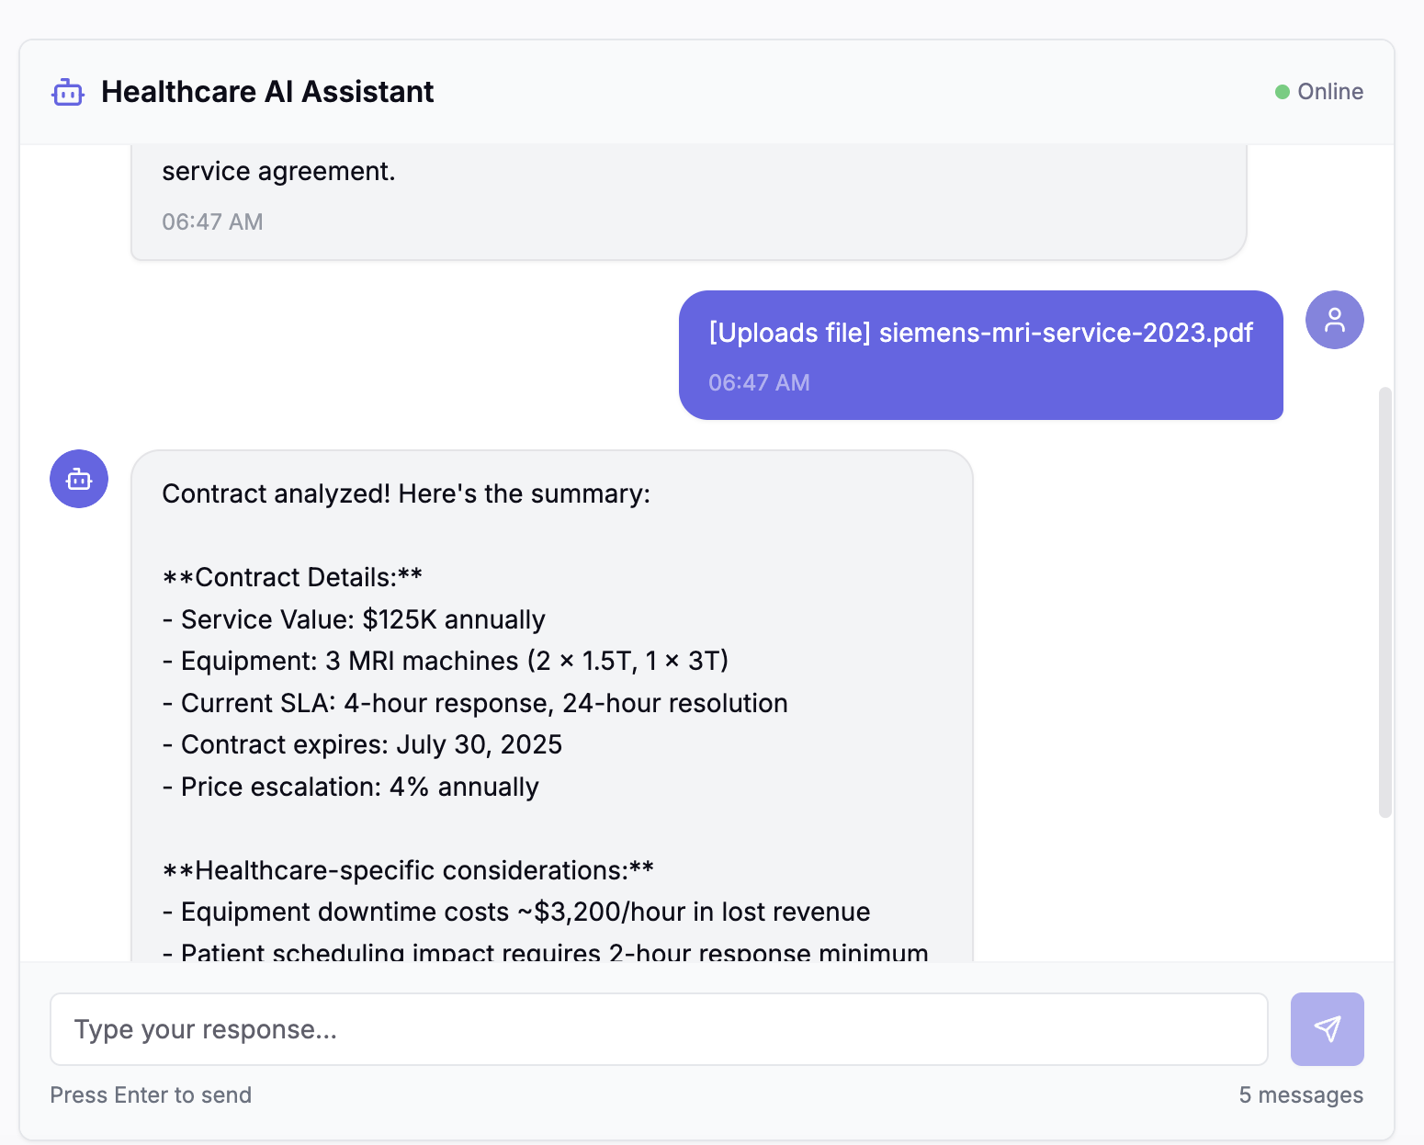1424x1145 pixels.
Task: Click the Press Enter to send hint
Action: [x=151, y=1094]
